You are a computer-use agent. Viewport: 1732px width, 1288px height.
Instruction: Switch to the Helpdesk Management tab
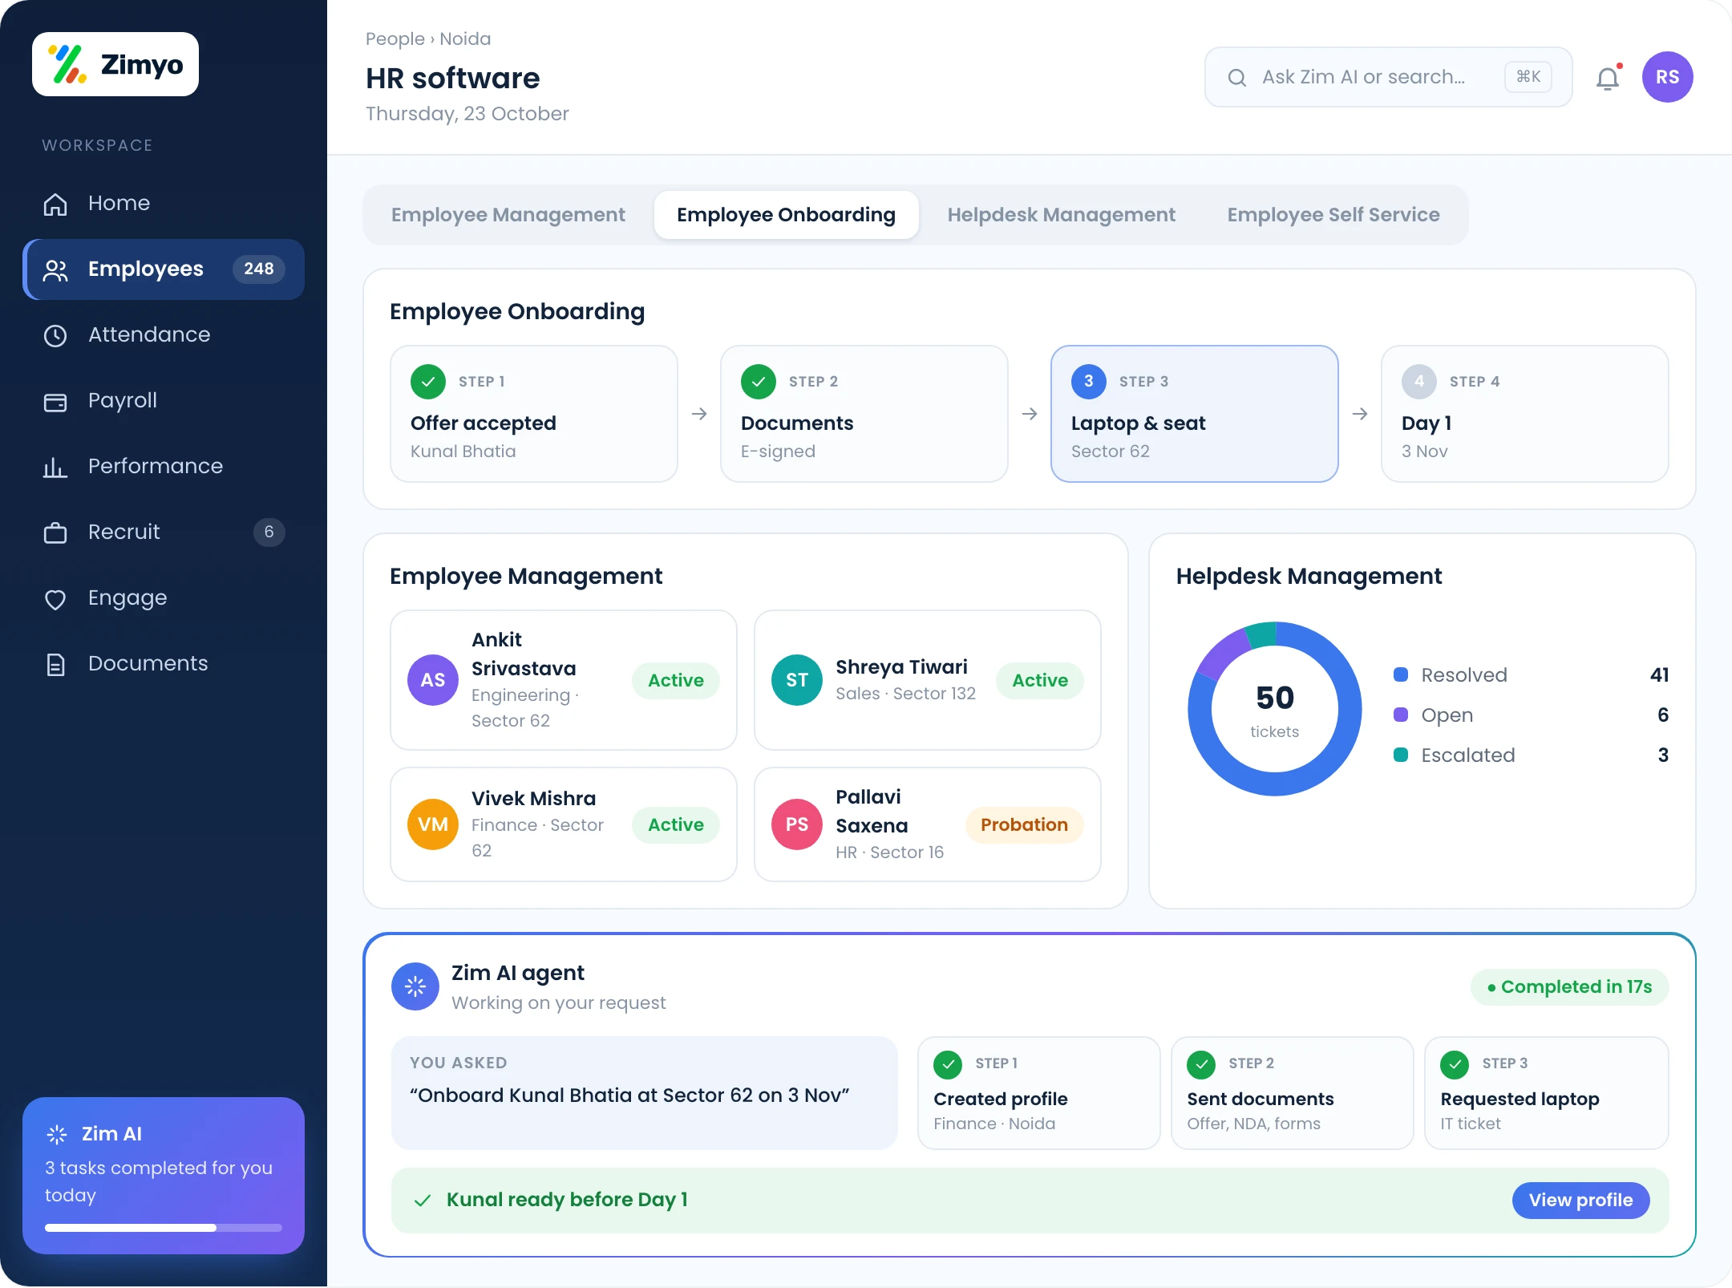pos(1061,215)
